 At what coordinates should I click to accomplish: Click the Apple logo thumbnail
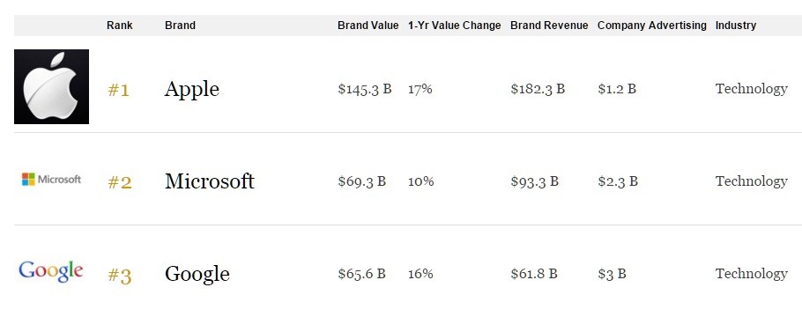tap(51, 86)
